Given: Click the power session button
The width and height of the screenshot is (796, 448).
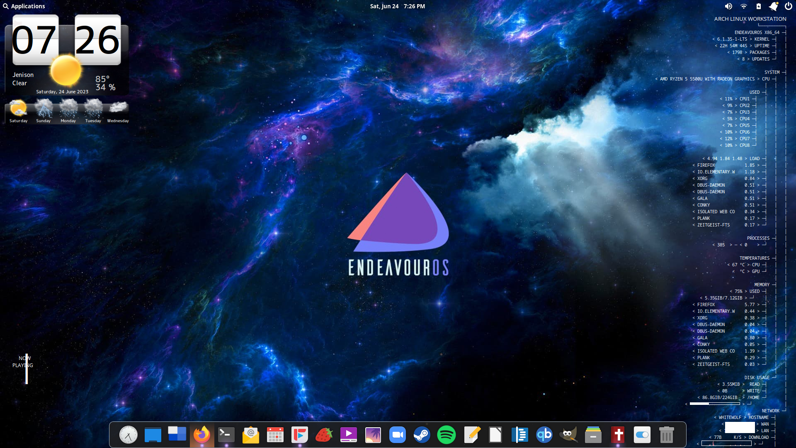Looking at the screenshot, I should (x=788, y=6).
